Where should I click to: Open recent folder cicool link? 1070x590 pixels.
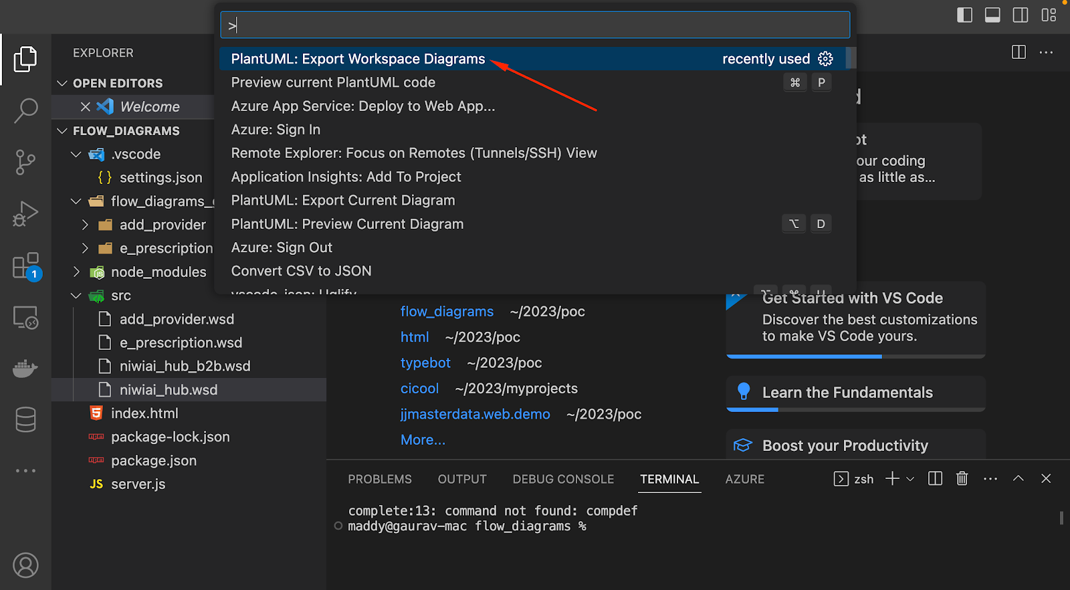(419, 388)
